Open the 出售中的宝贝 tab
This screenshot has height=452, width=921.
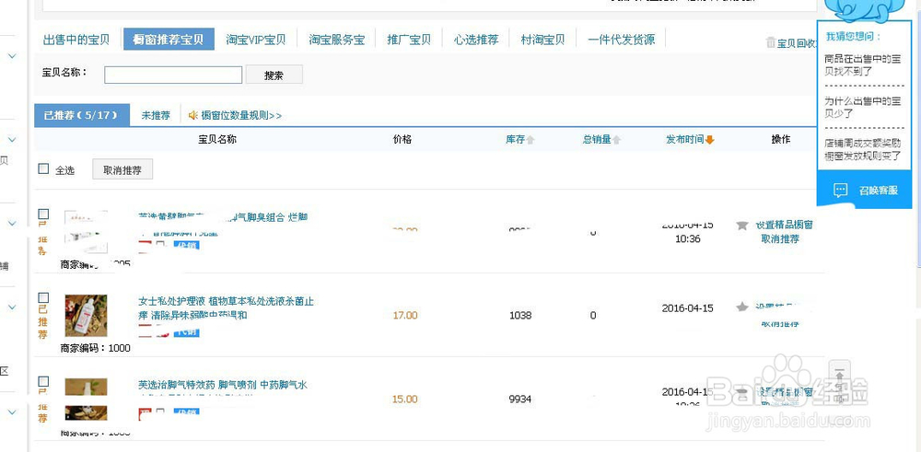76,40
